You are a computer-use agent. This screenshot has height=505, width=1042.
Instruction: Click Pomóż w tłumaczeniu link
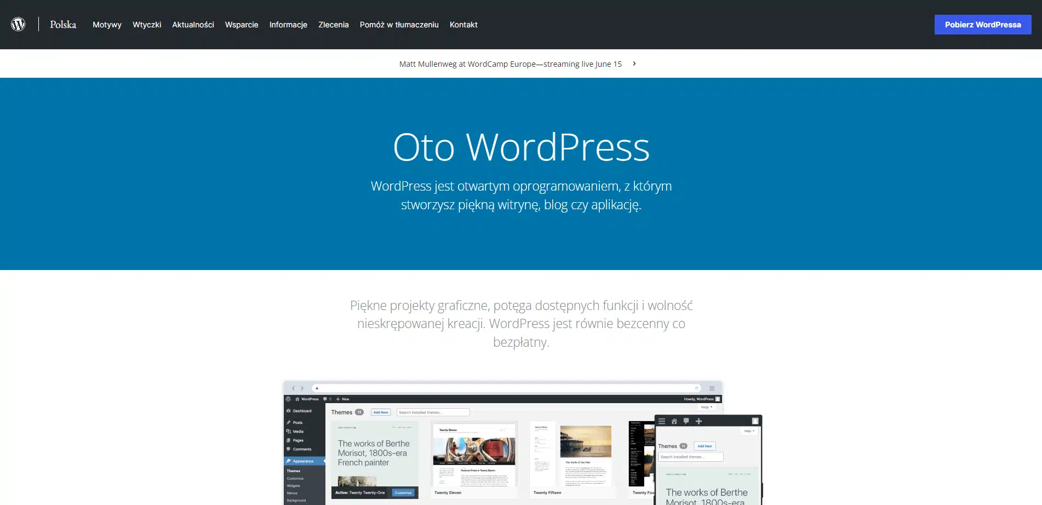(399, 25)
